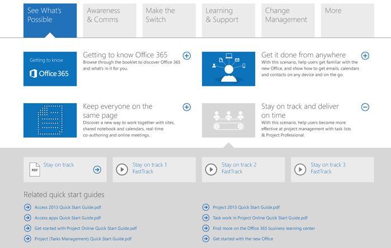The height and width of the screenshot is (248, 391).
Task: Open Access apps Quick Start Guide.pdf link
Action: coord(68,218)
